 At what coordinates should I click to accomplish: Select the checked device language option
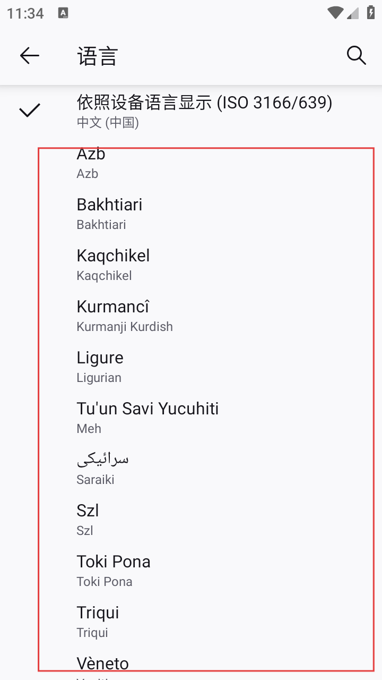pyautogui.click(x=204, y=110)
